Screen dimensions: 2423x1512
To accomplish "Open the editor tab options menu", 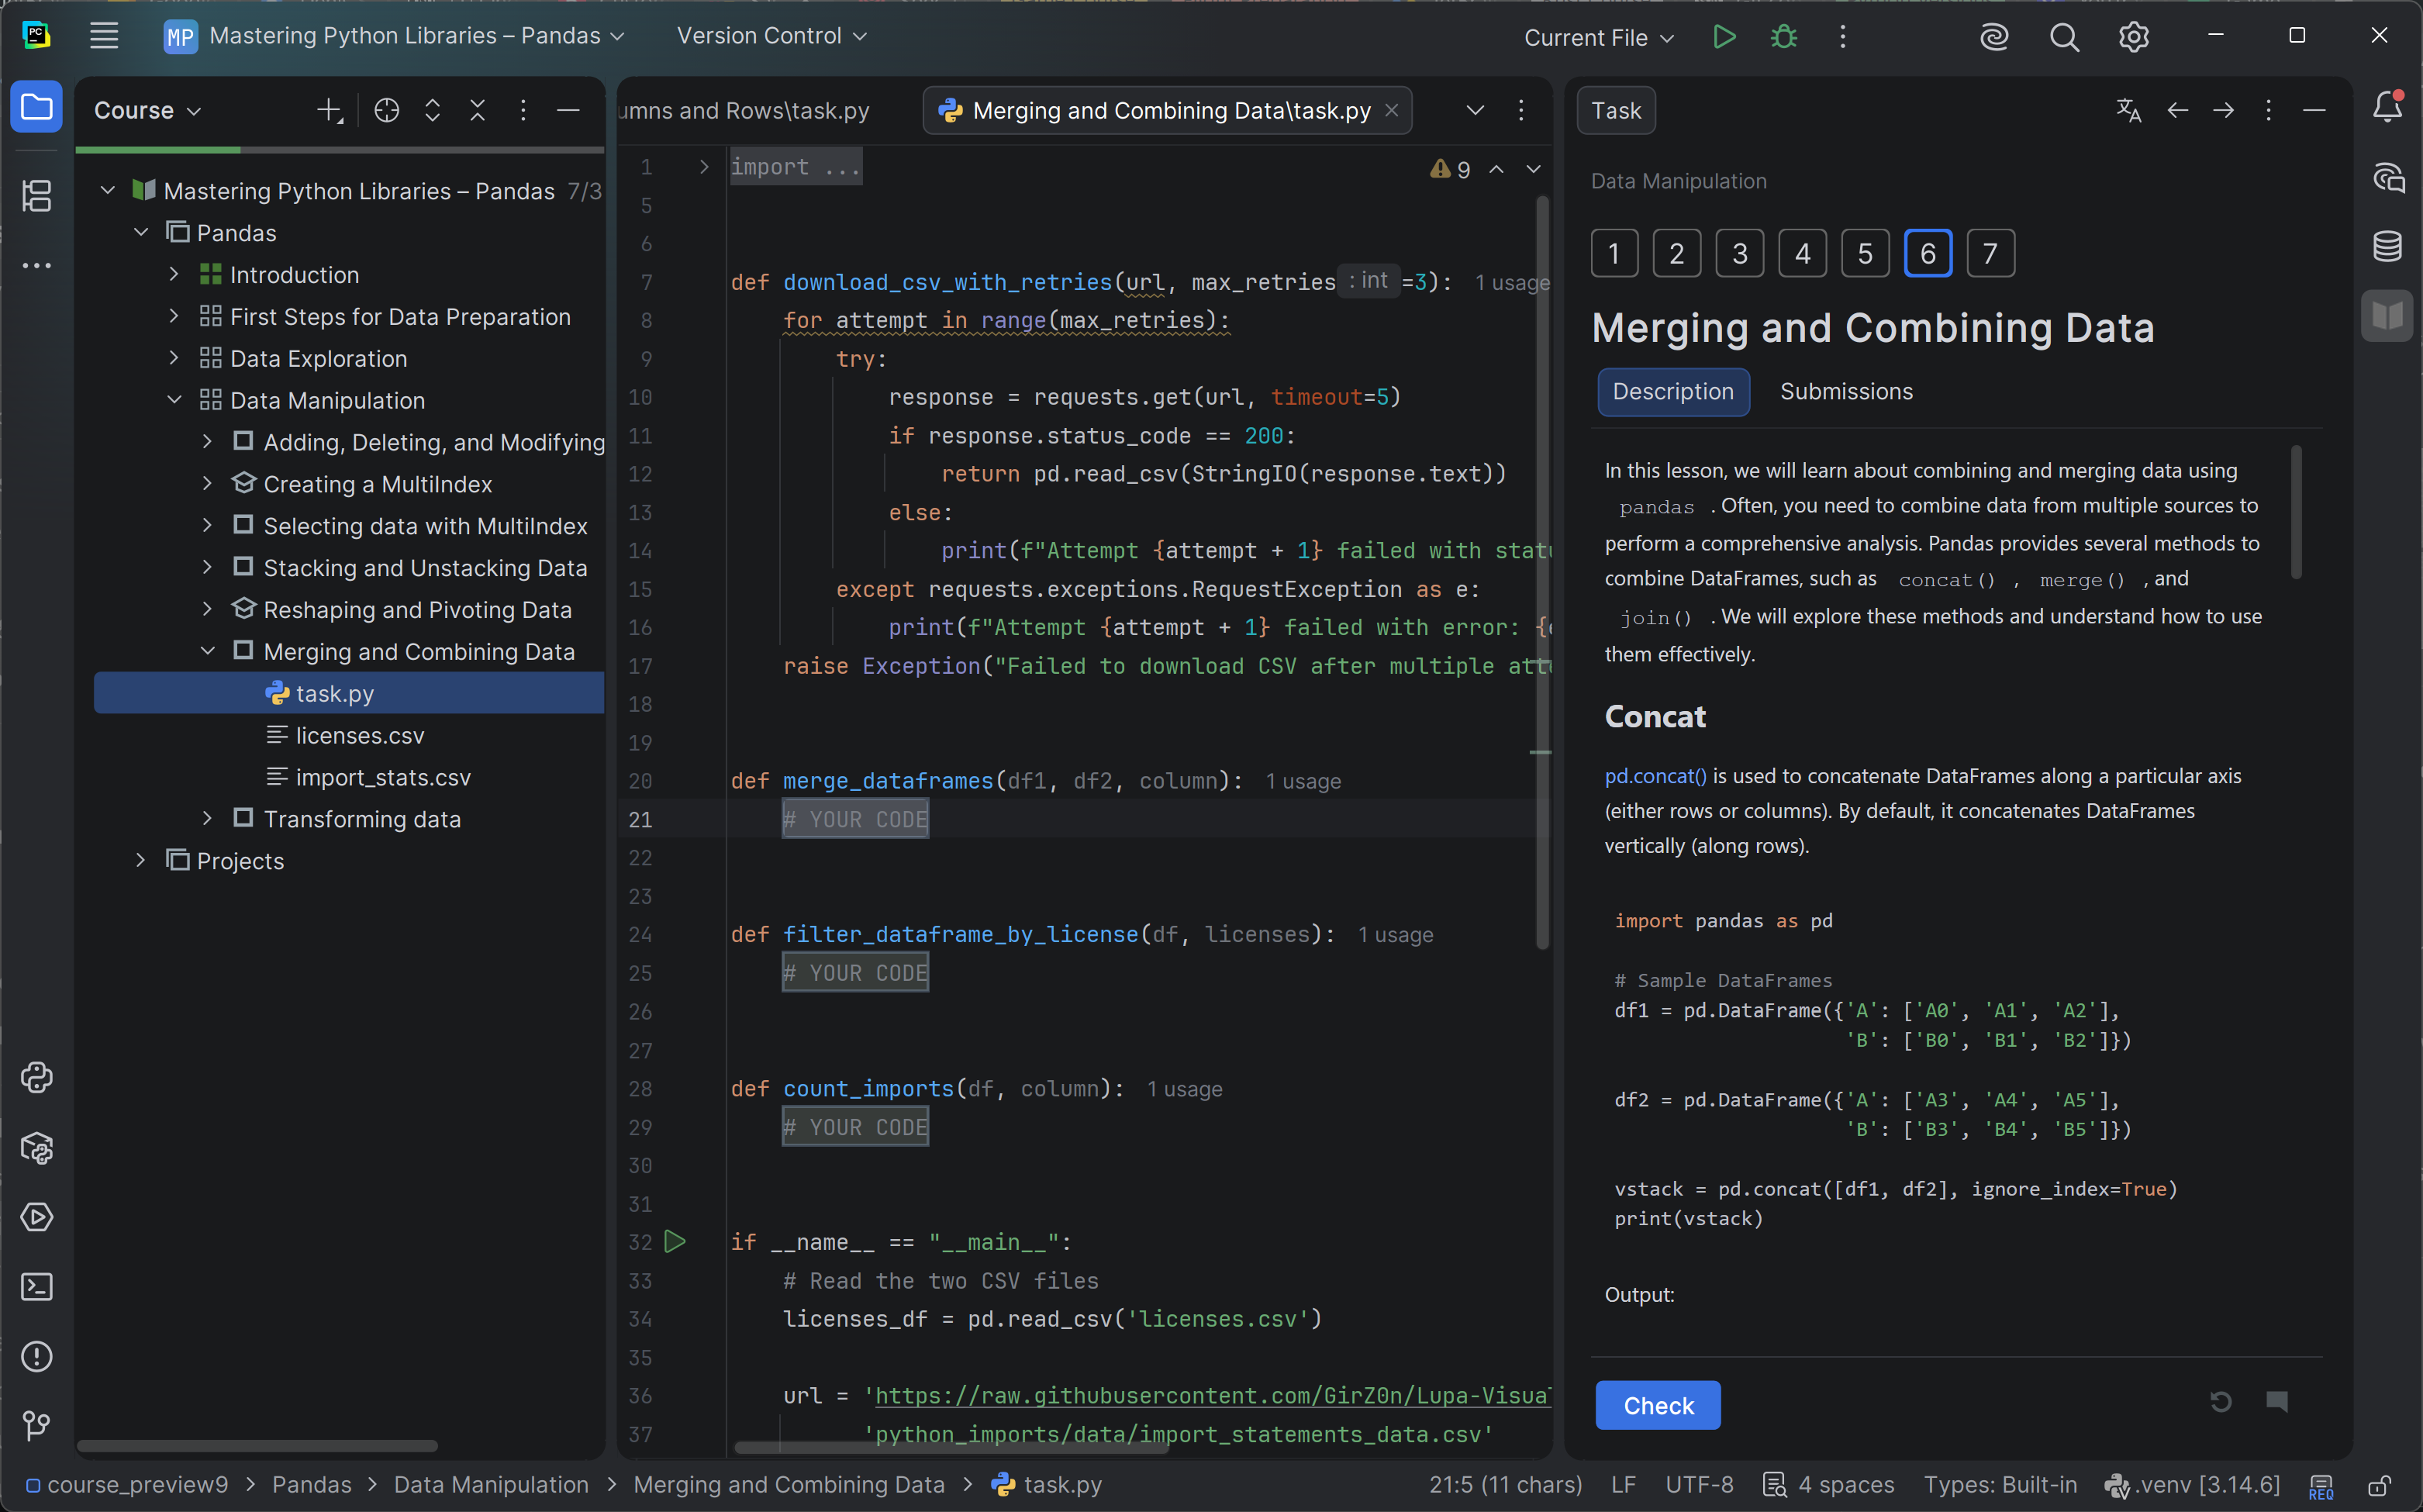I will tap(1521, 110).
